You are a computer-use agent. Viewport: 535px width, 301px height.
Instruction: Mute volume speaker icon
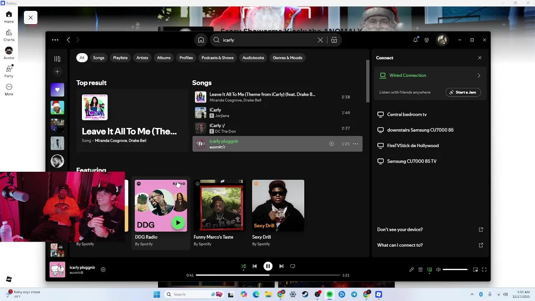coord(438,270)
